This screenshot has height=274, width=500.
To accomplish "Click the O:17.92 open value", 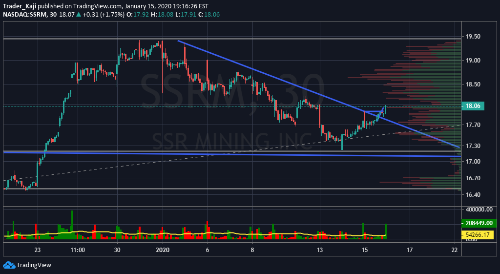I will [138, 15].
